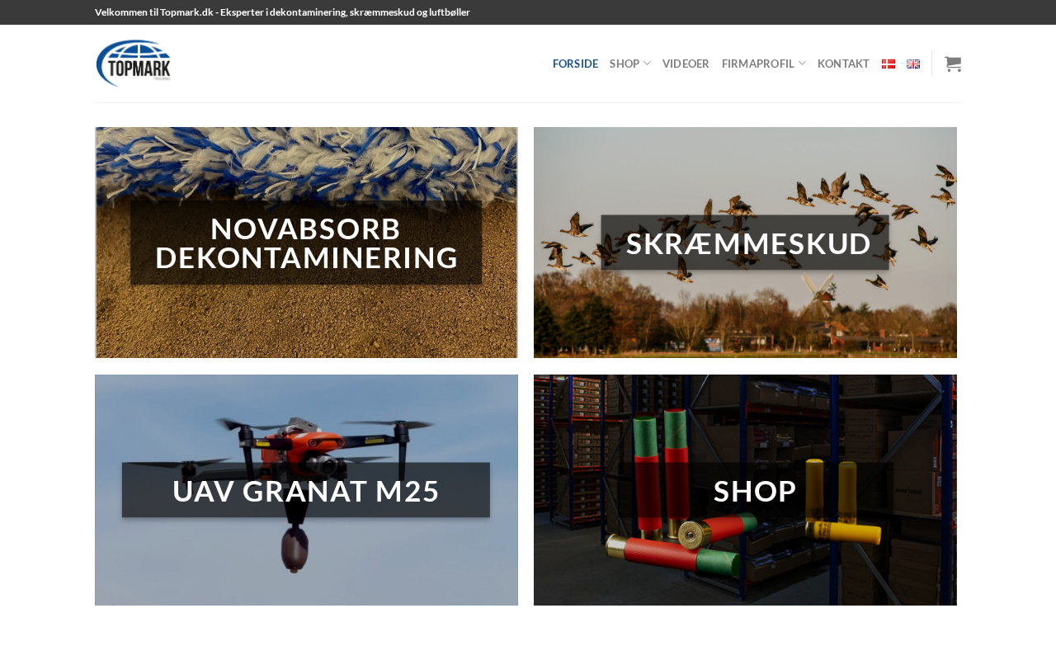Viewport: 1056px width, 660px height.
Task: Click the Skræmmeskud title text
Action: pos(748,243)
